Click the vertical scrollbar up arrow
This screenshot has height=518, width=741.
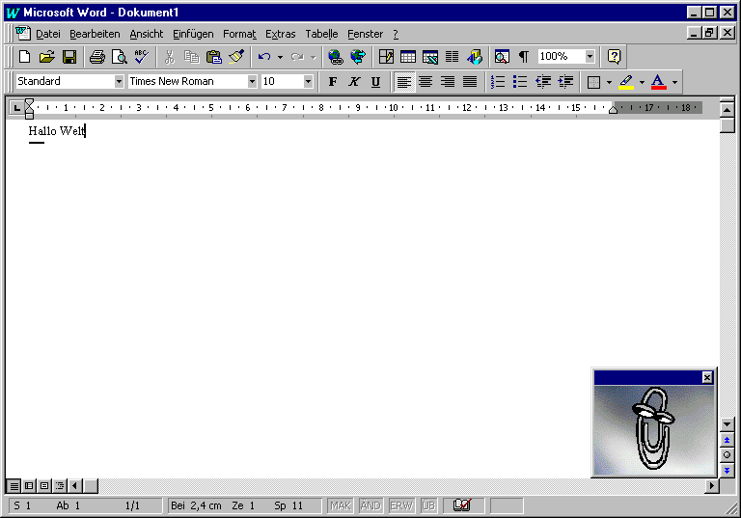(x=727, y=110)
